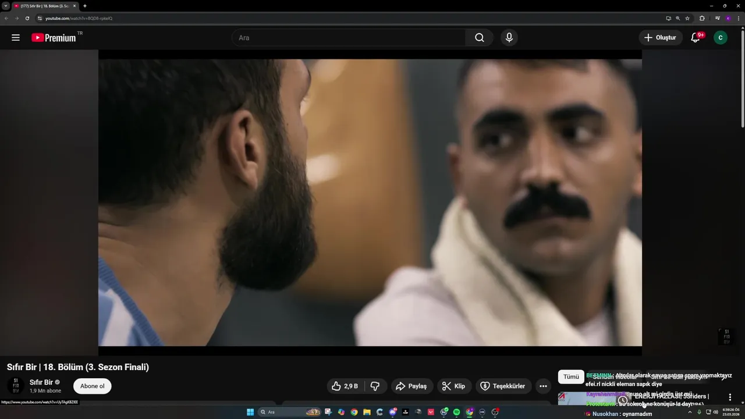Go back in browser history

point(6,18)
